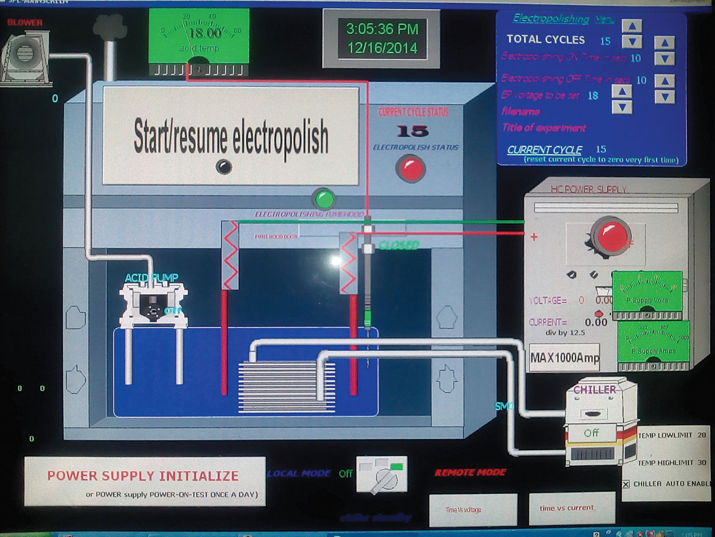Click the Acid Pump icon
This screenshot has height=537, width=715.
[x=152, y=304]
